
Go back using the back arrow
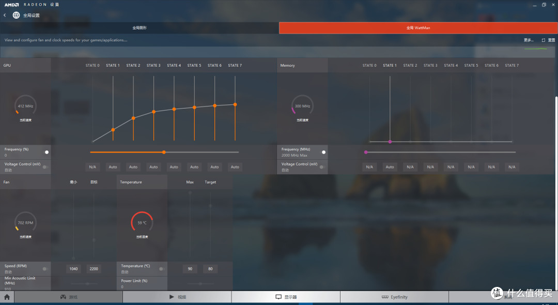pyautogui.click(x=5, y=15)
